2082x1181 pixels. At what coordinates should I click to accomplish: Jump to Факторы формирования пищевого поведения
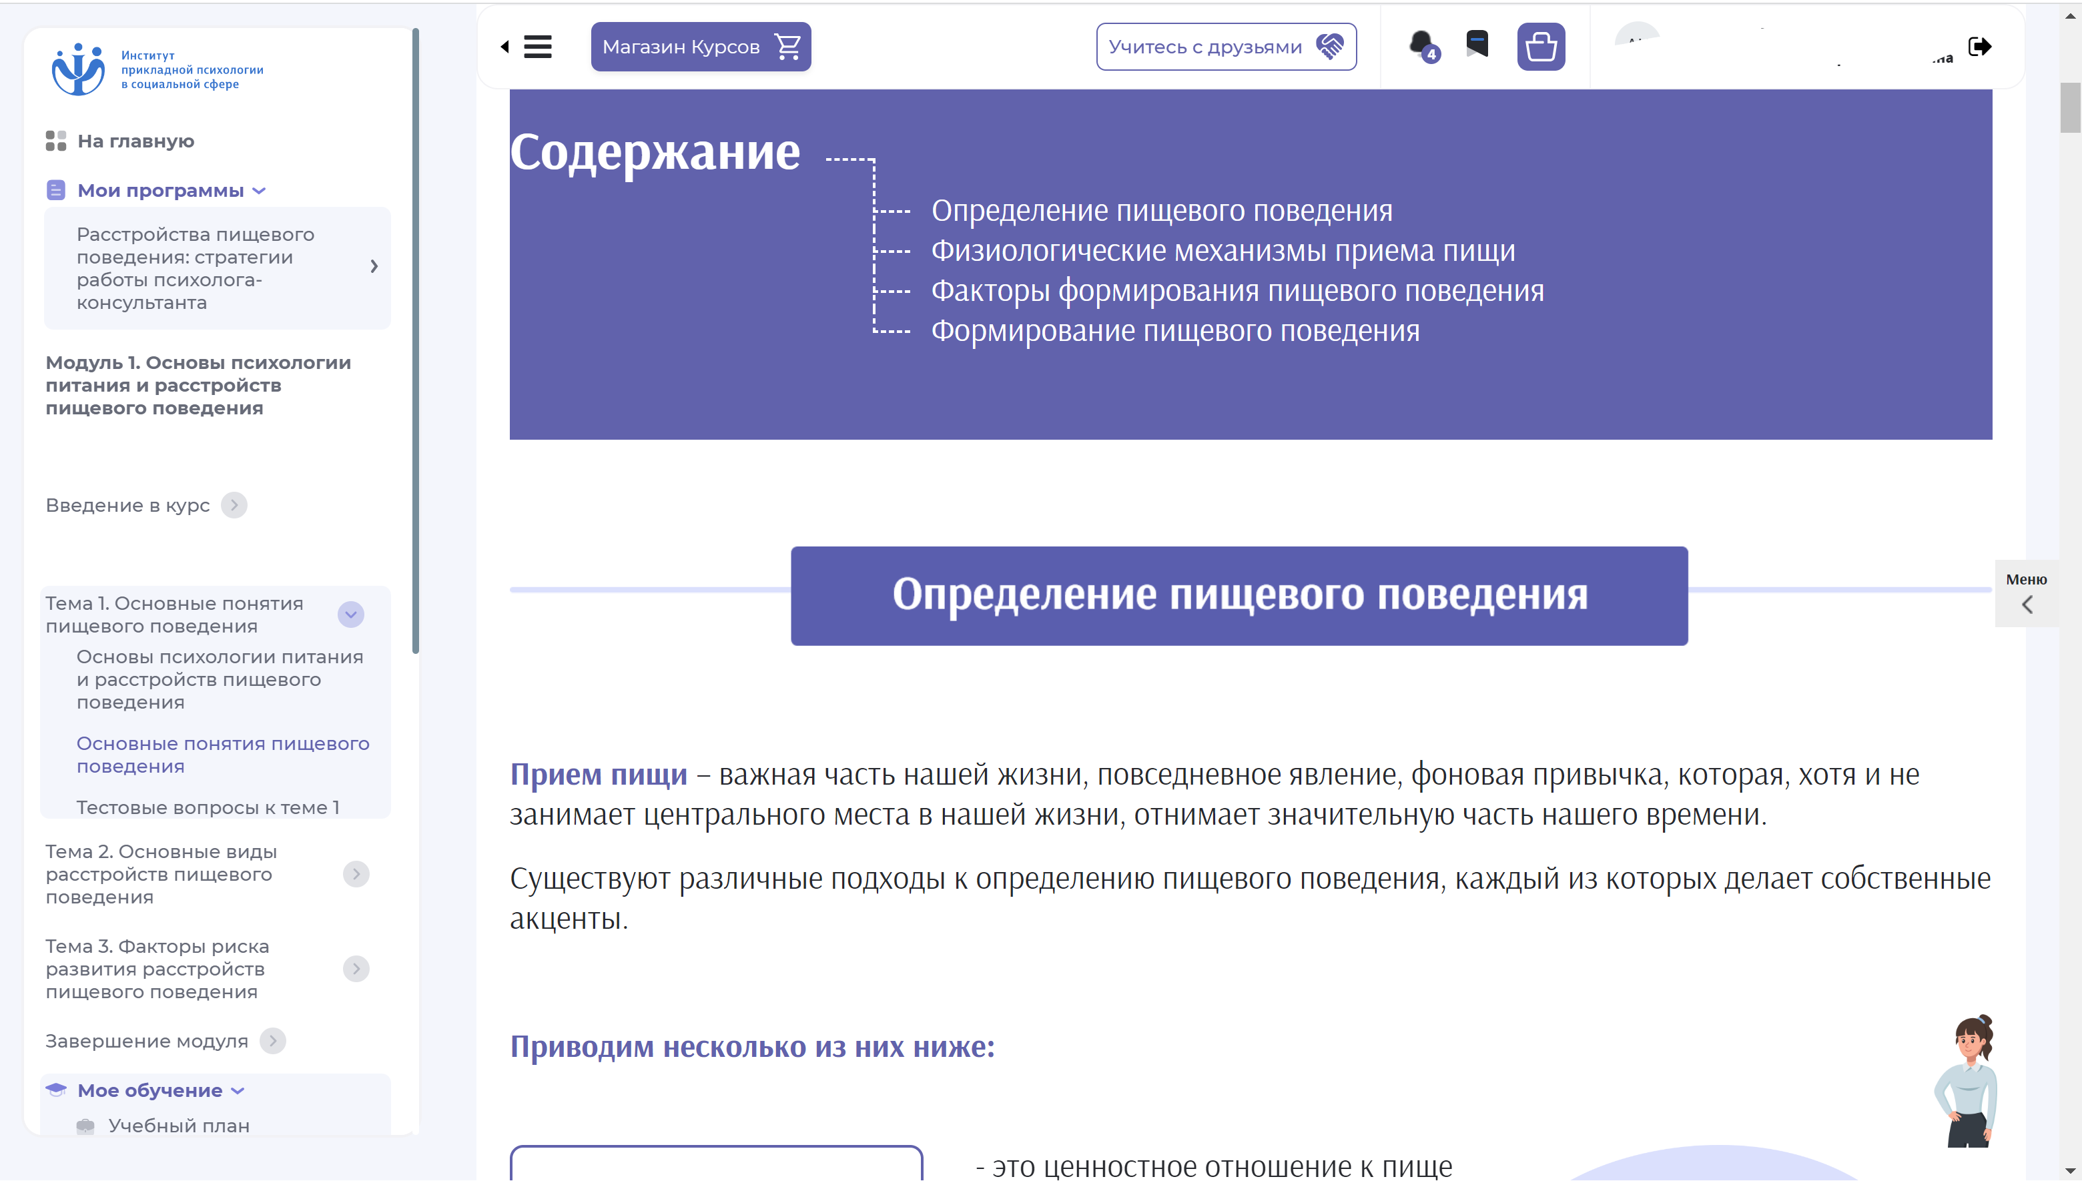1238,290
